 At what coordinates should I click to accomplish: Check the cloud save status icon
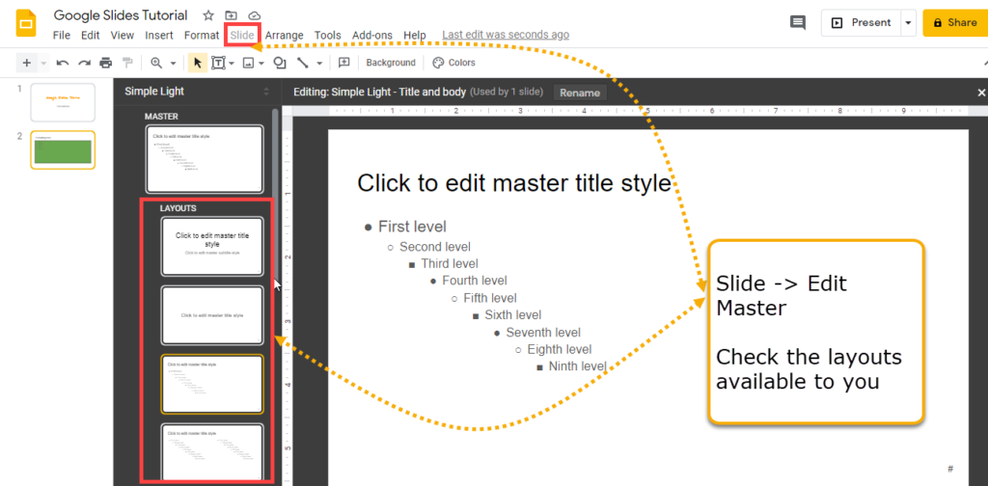[x=254, y=15]
